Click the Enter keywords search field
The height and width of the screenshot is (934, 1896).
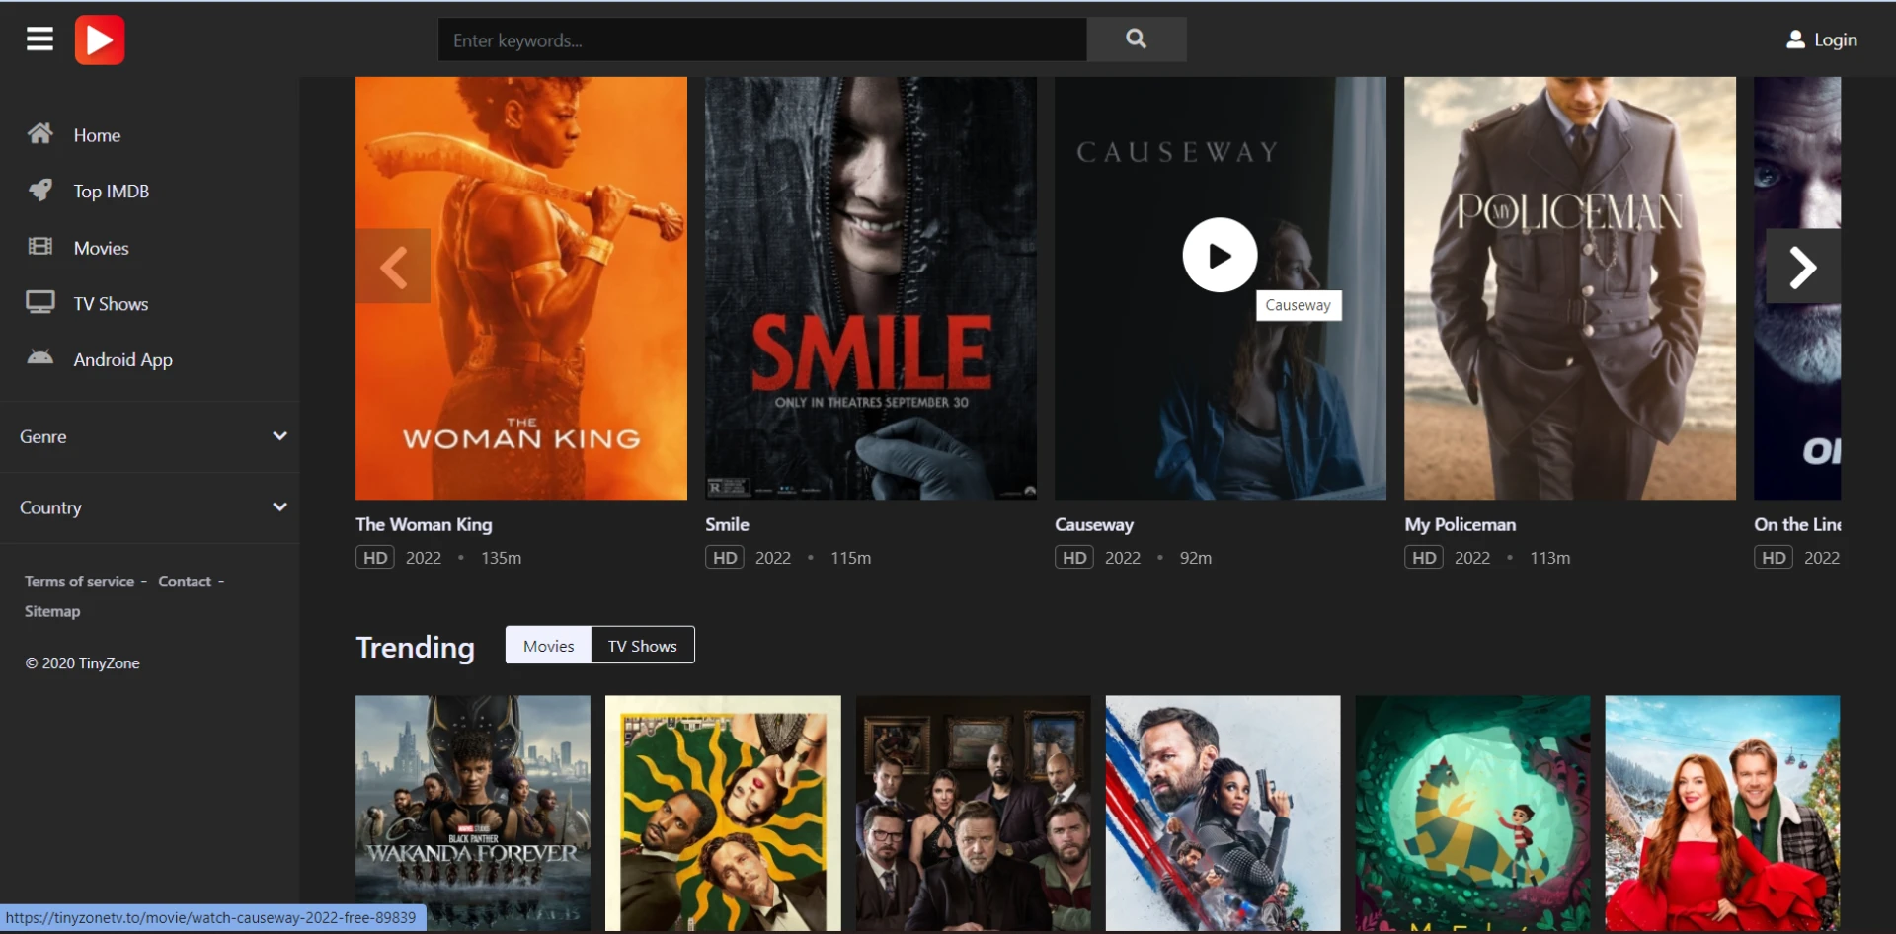[761, 40]
